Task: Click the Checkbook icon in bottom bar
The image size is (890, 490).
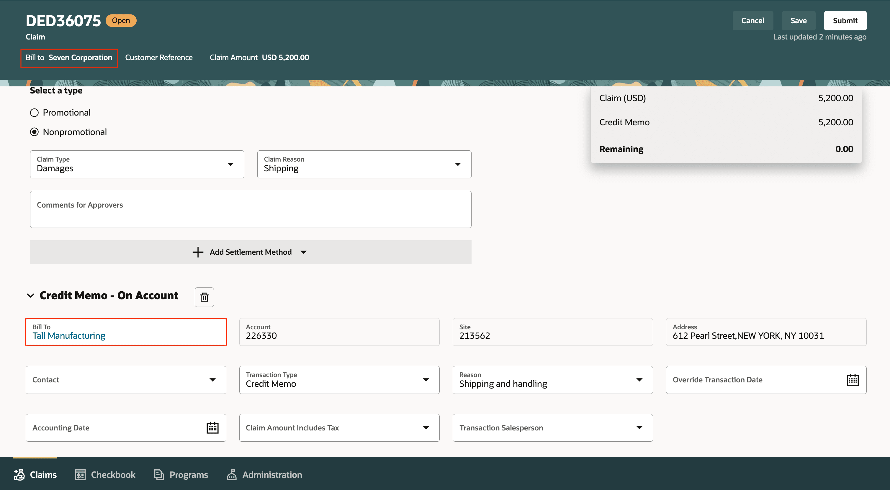Action: pos(80,474)
